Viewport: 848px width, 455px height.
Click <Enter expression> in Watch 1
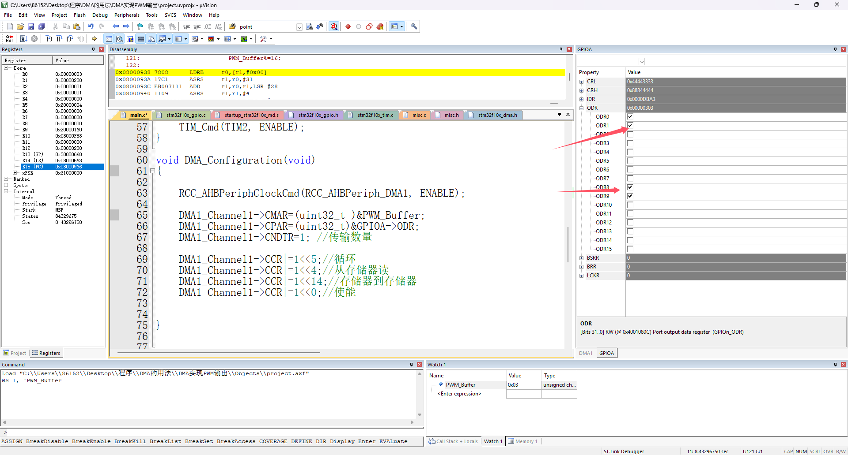pos(459,394)
